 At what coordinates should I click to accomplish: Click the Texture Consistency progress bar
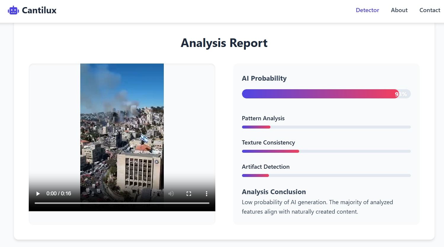[326, 151]
